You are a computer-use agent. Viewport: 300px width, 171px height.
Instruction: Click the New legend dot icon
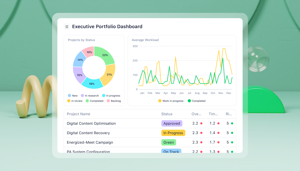click(x=69, y=95)
